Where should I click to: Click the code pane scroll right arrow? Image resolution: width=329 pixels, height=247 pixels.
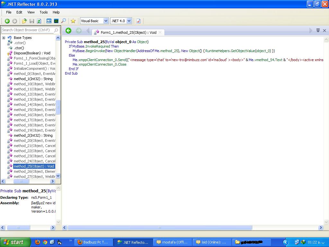pos(321,227)
